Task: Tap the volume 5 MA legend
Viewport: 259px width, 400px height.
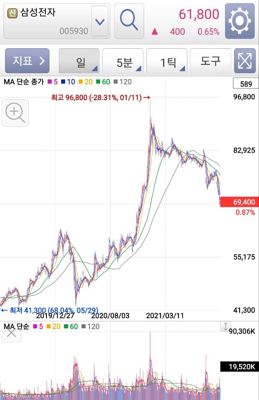Action: tap(38, 326)
